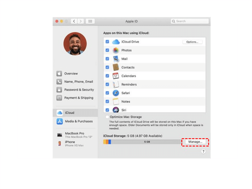This screenshot has width=252, height=189.
Task: Open Password & Security section
Action: pos(75,90)
